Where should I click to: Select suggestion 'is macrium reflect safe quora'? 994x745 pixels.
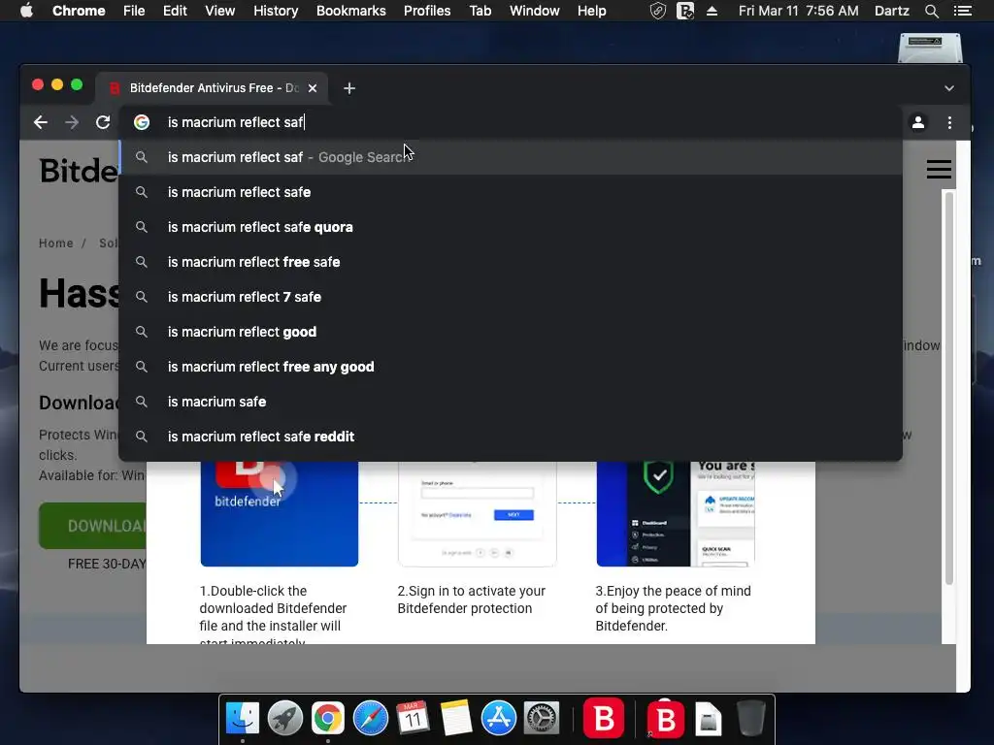pos(511,227)
